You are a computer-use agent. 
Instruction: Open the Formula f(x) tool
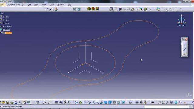(x=45, y=102)
